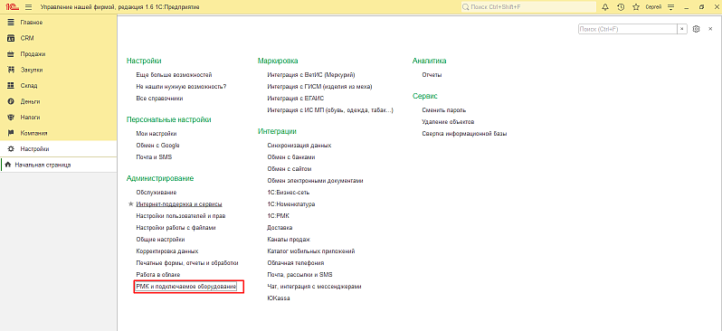Open Чат, интеграция с мессенджерами

(x=314, y=287)
